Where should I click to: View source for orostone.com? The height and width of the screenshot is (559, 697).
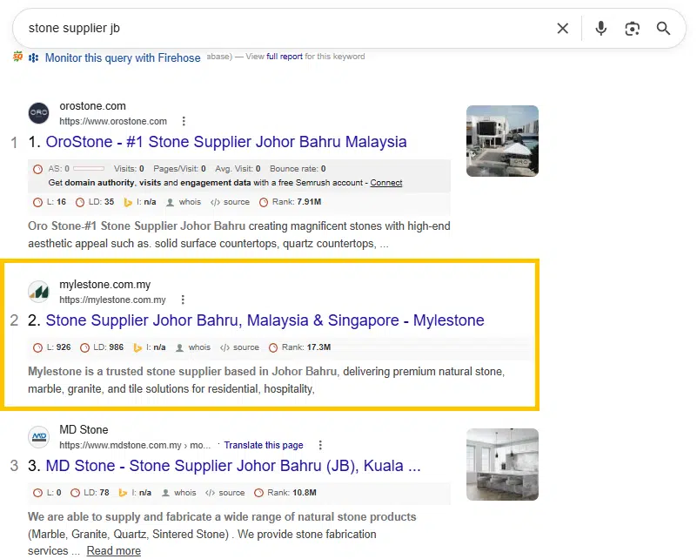(x=236, y=202)
